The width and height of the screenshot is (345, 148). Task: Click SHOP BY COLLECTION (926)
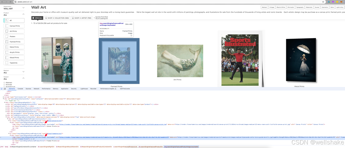pyautogui.click(x=57, y=18)
